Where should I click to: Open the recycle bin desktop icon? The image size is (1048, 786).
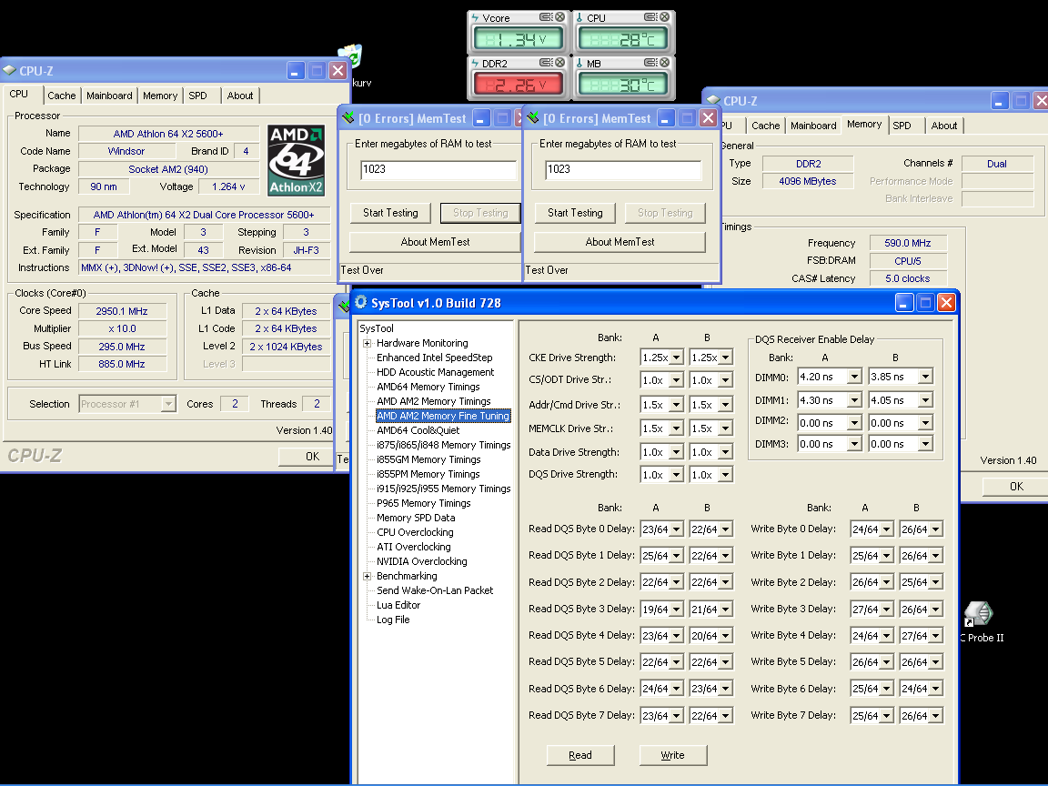coord(350,56)
